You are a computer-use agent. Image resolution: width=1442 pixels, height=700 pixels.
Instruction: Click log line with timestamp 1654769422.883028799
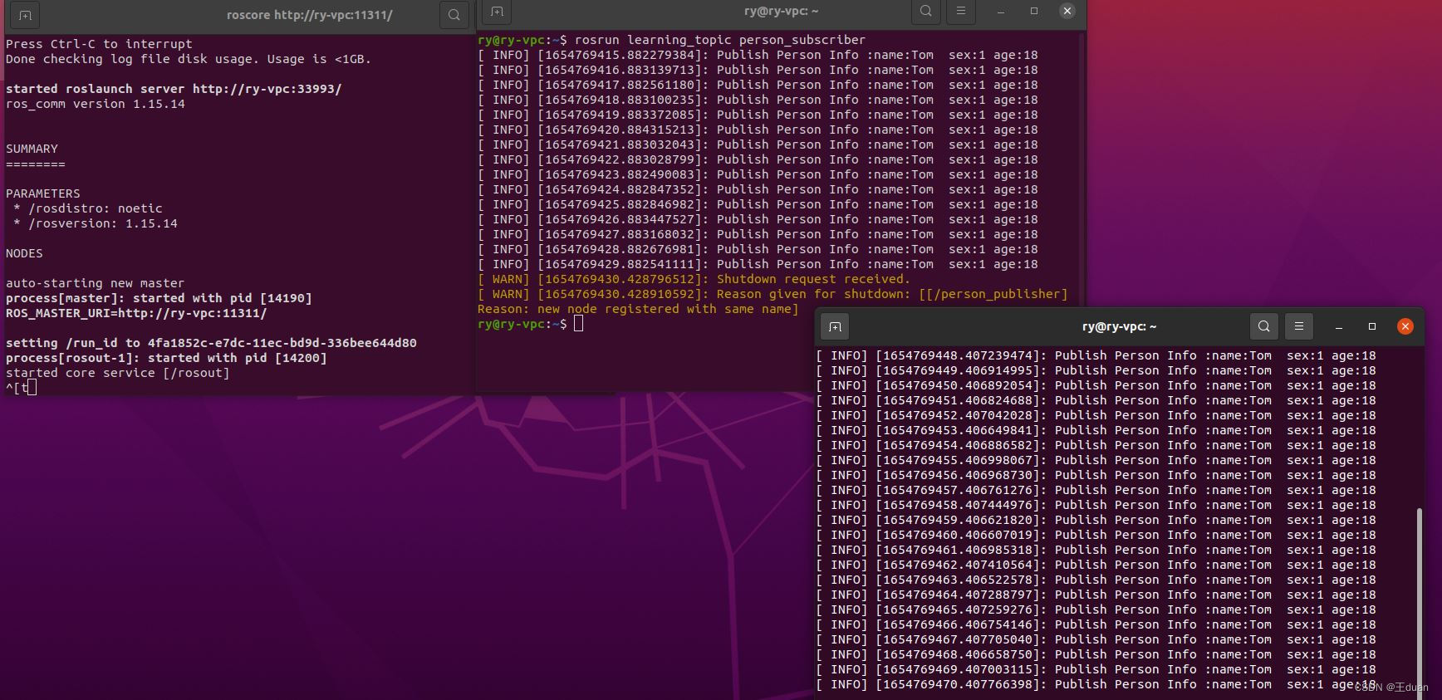click(x=758, y=159)
